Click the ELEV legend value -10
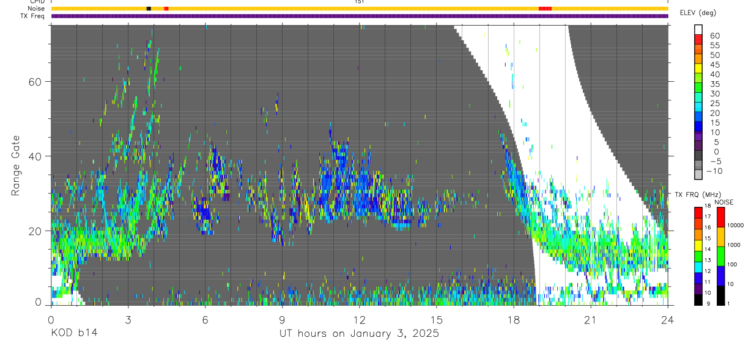This screenshot has height=346, width=751. pos(713,171)
